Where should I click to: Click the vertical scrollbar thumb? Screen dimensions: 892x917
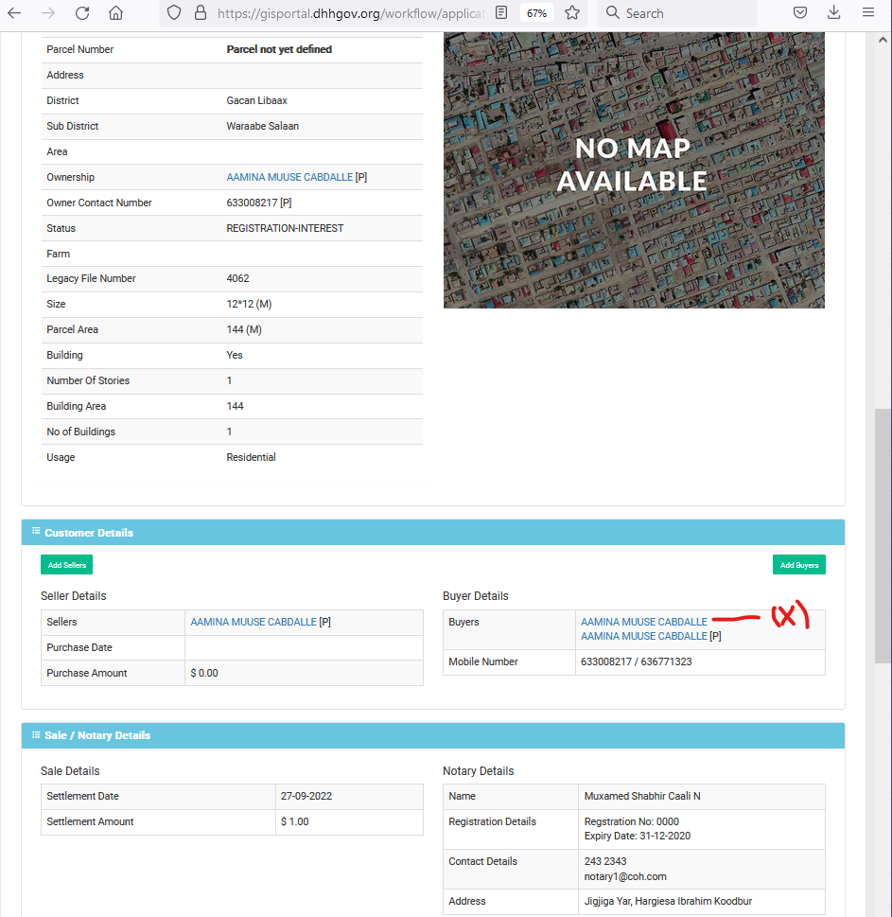click(x=883, y=536)
